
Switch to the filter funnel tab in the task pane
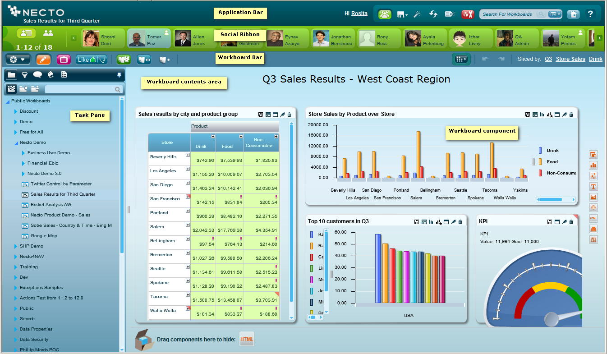(25, 75)
